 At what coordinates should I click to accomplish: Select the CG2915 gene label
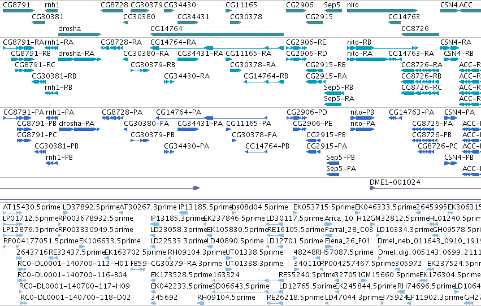tap(319, 16)
